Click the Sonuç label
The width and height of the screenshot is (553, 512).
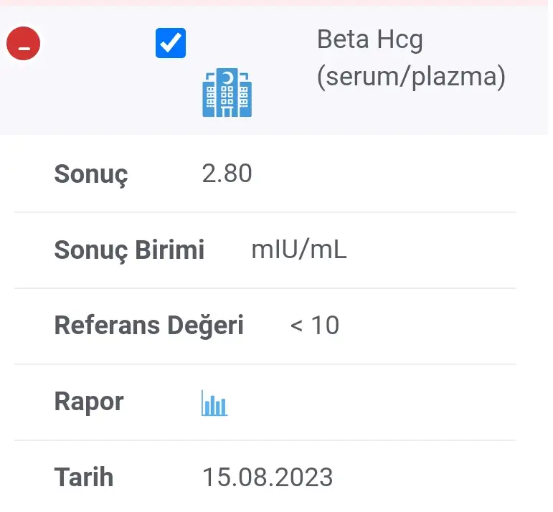click(91, 174)
